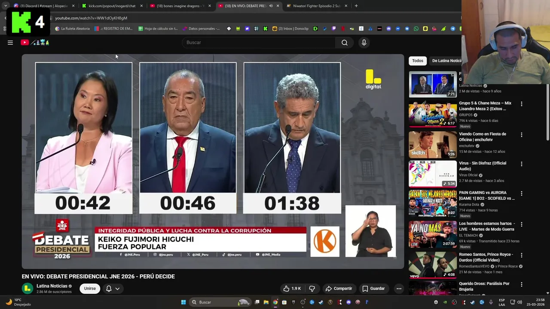Open the Latina Noticias channel avatar
550x309 pixels.
[27, 288]
